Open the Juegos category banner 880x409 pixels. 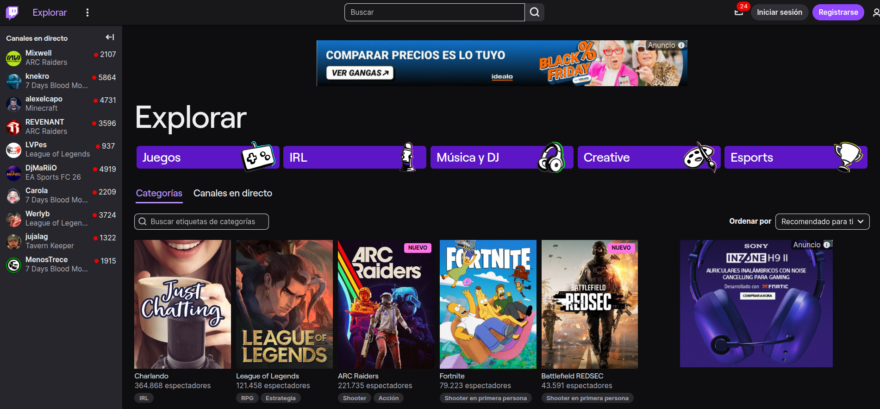pos(207,157)
